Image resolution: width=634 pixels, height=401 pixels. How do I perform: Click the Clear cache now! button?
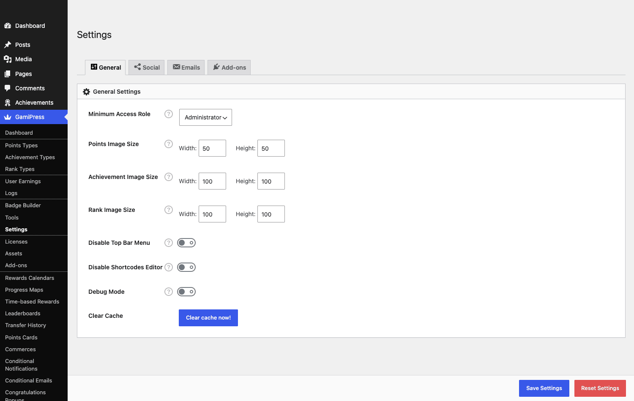click(208, 318)
